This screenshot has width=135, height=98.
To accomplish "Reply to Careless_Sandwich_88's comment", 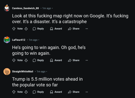I will tap(38, 29).
